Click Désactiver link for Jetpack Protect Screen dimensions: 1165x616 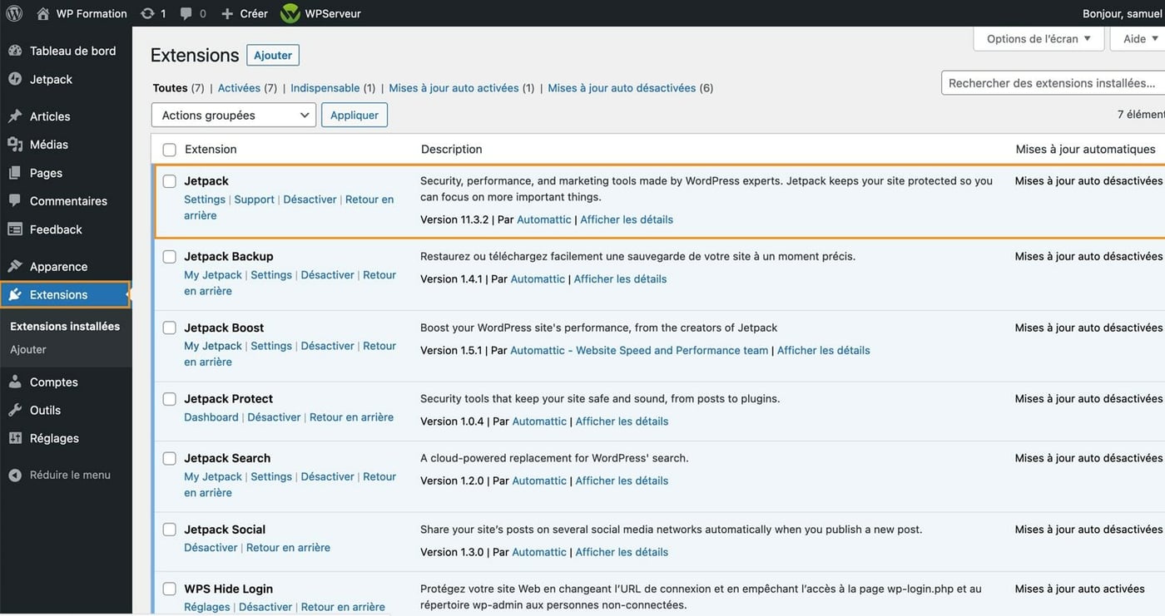pos(274,417)
